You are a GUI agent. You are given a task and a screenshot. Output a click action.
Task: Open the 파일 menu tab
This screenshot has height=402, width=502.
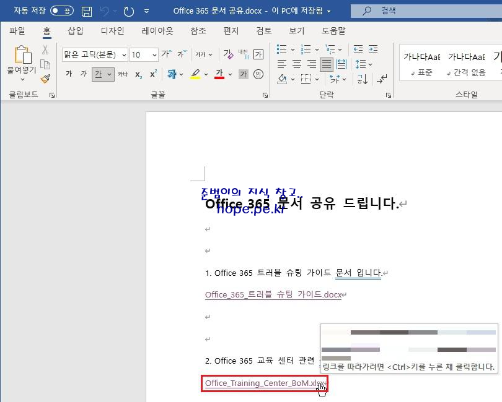(x=17, y=31)
